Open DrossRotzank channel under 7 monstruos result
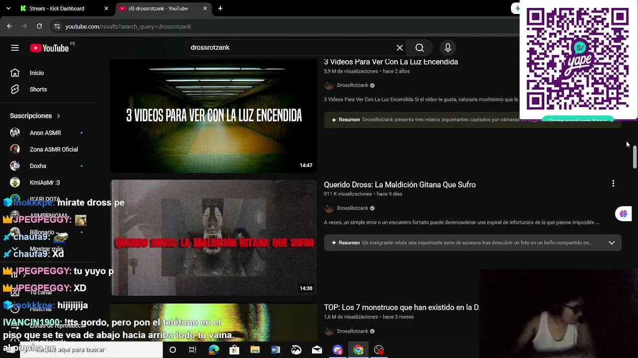The image size is (638, 358). (352, 331)
